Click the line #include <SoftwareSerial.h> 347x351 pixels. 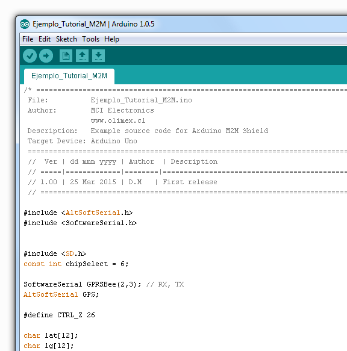(80, 223)
